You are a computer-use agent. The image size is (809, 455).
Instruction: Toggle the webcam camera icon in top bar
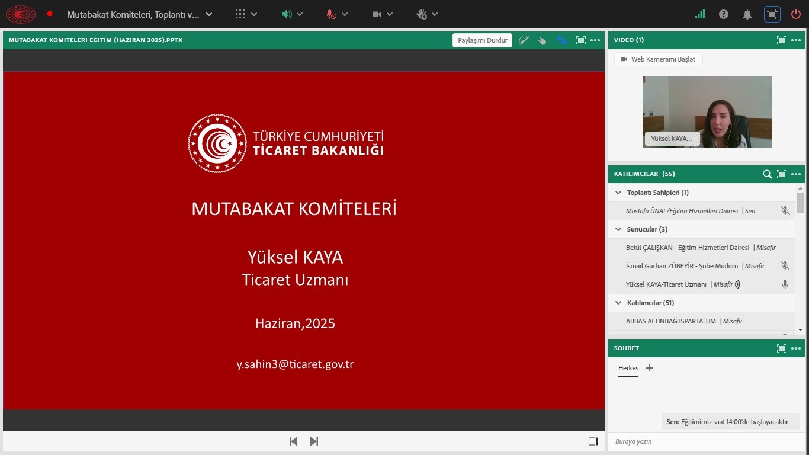pos(377,14)
